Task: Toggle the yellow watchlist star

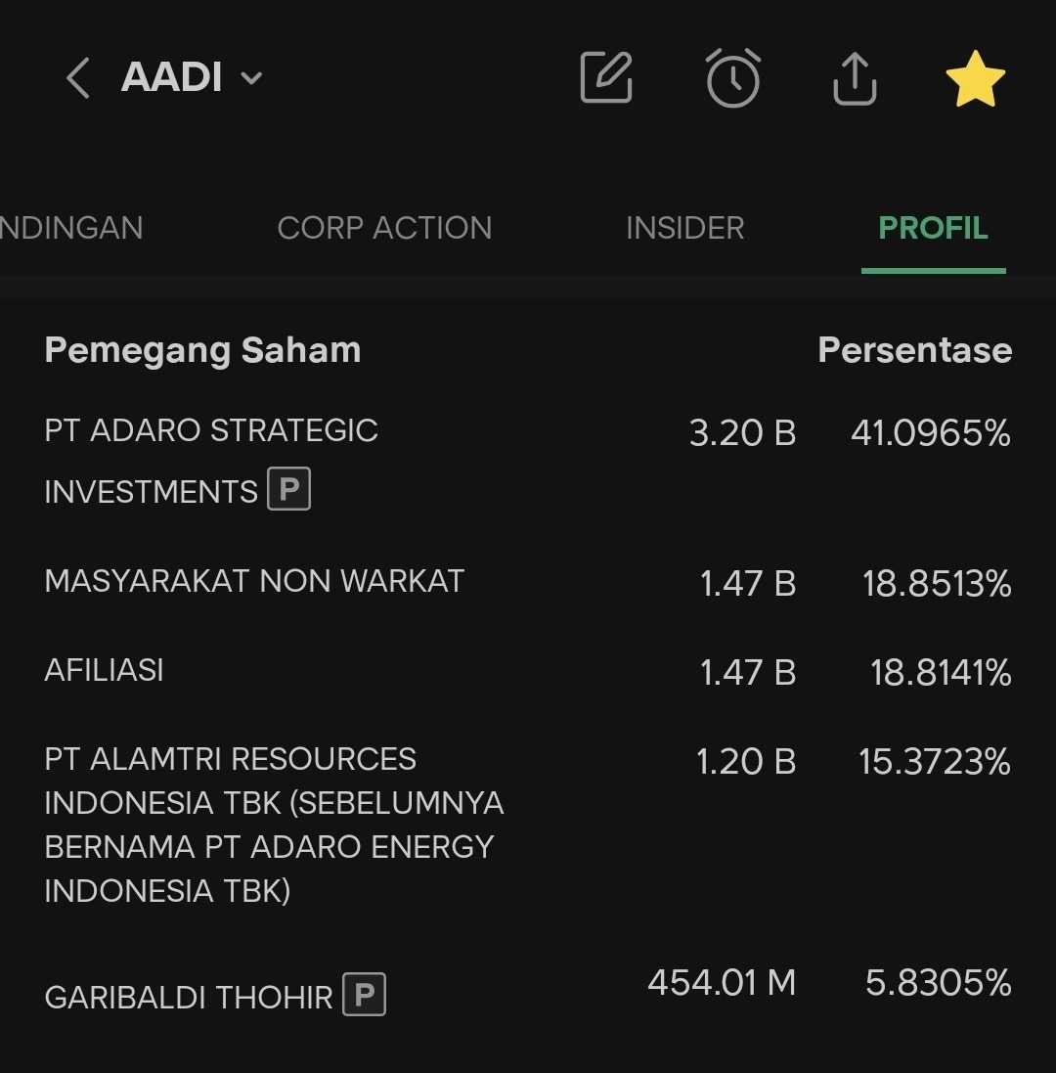Action: [x=975, y=80]
